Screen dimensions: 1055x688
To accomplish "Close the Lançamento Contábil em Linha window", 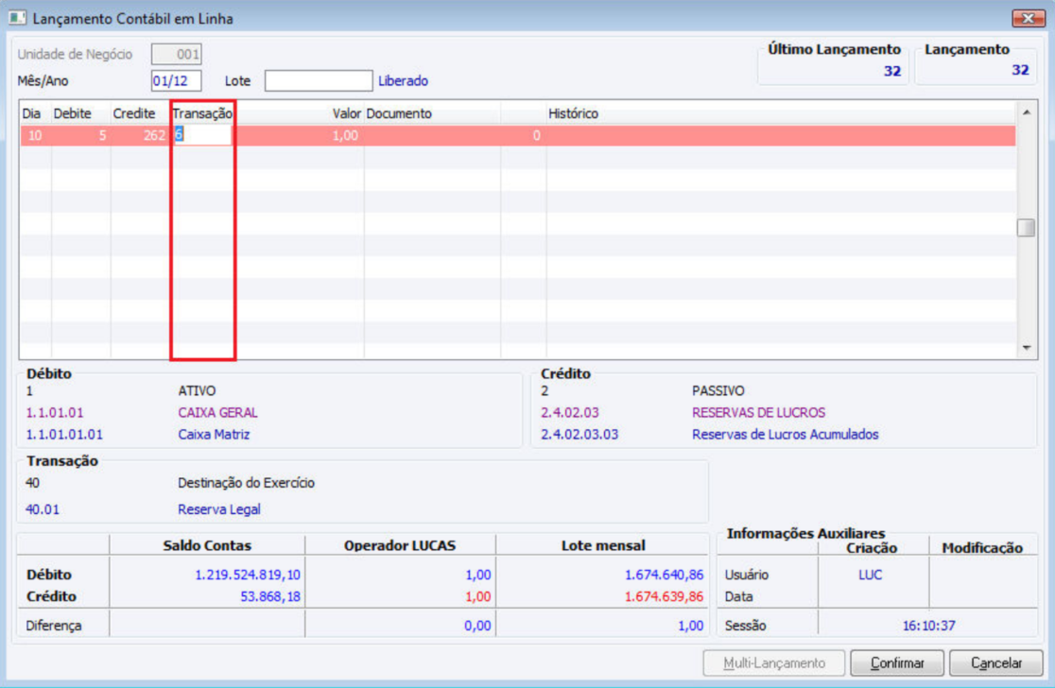I will (x=1029, y=18).
